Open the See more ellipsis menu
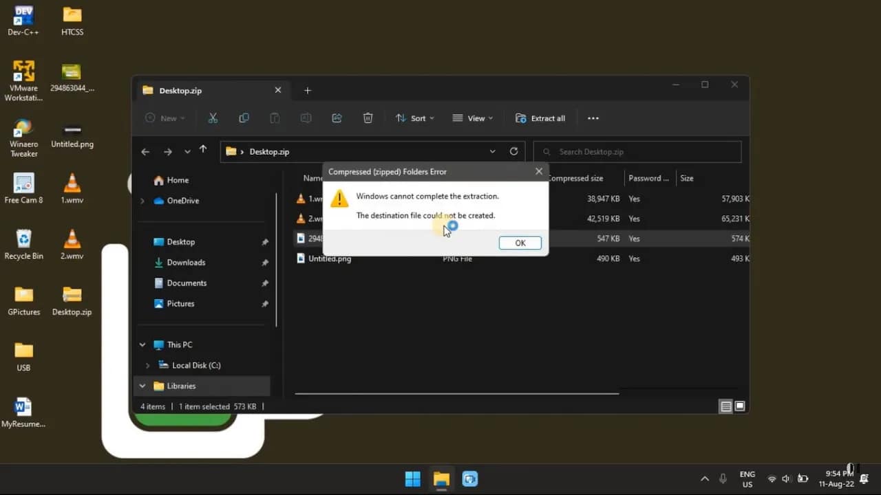Image resolution: width=881 pixels, height=495 pixels. click(593, 118)
